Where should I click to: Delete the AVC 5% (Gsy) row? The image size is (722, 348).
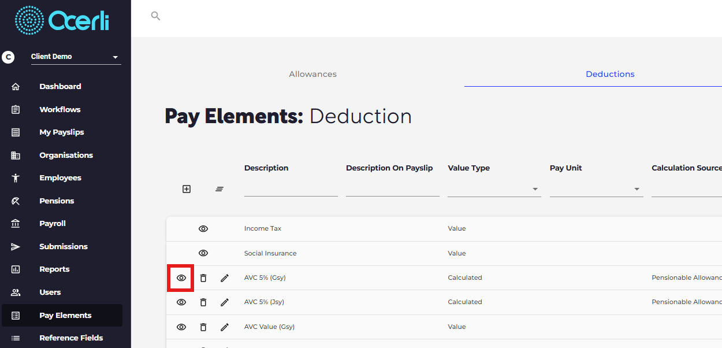[203, 278]
